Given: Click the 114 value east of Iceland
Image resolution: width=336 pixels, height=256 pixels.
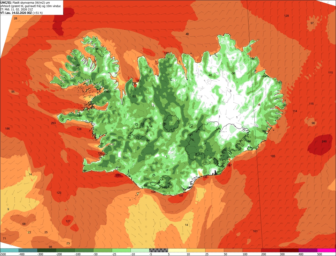Looking at the screenshot, I should (x=295, y=111).
